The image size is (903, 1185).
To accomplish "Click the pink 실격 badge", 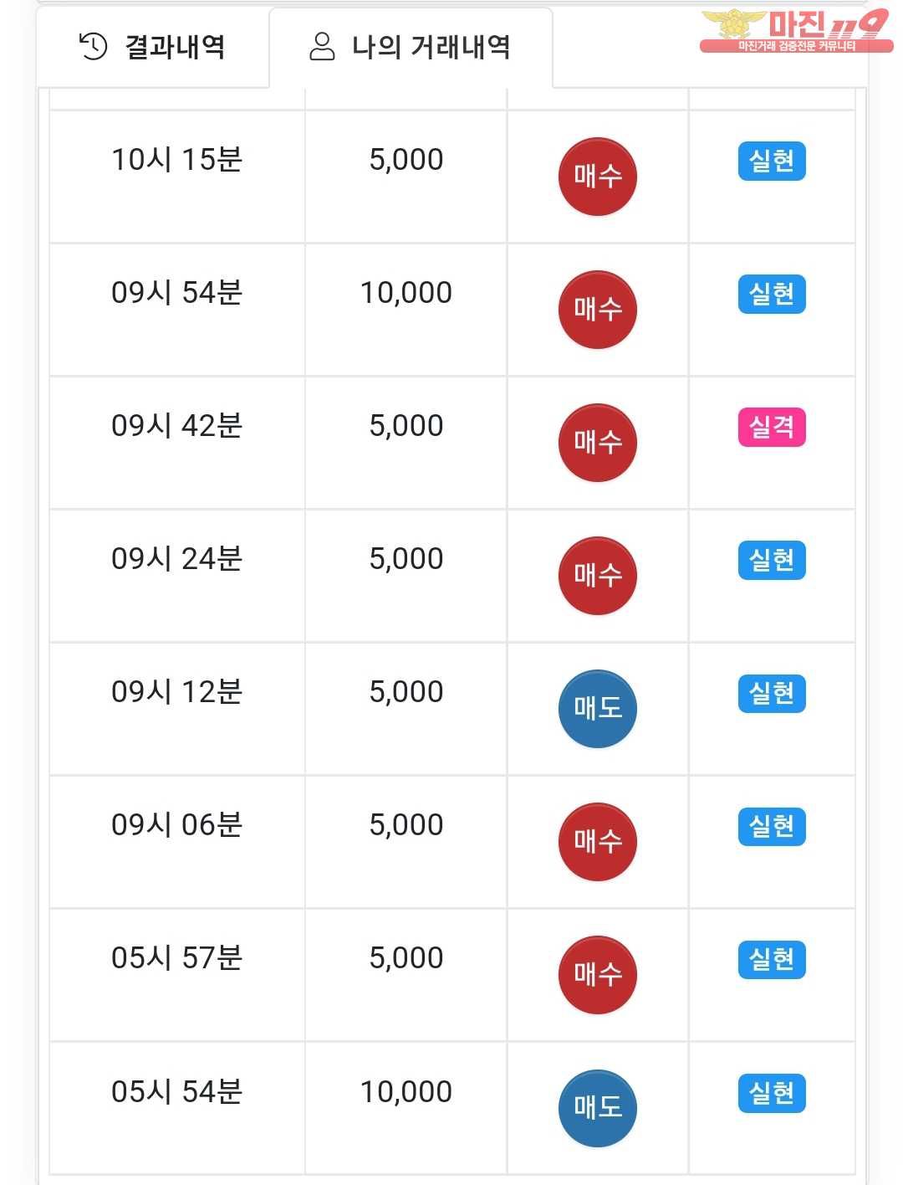I will [771, 428].
